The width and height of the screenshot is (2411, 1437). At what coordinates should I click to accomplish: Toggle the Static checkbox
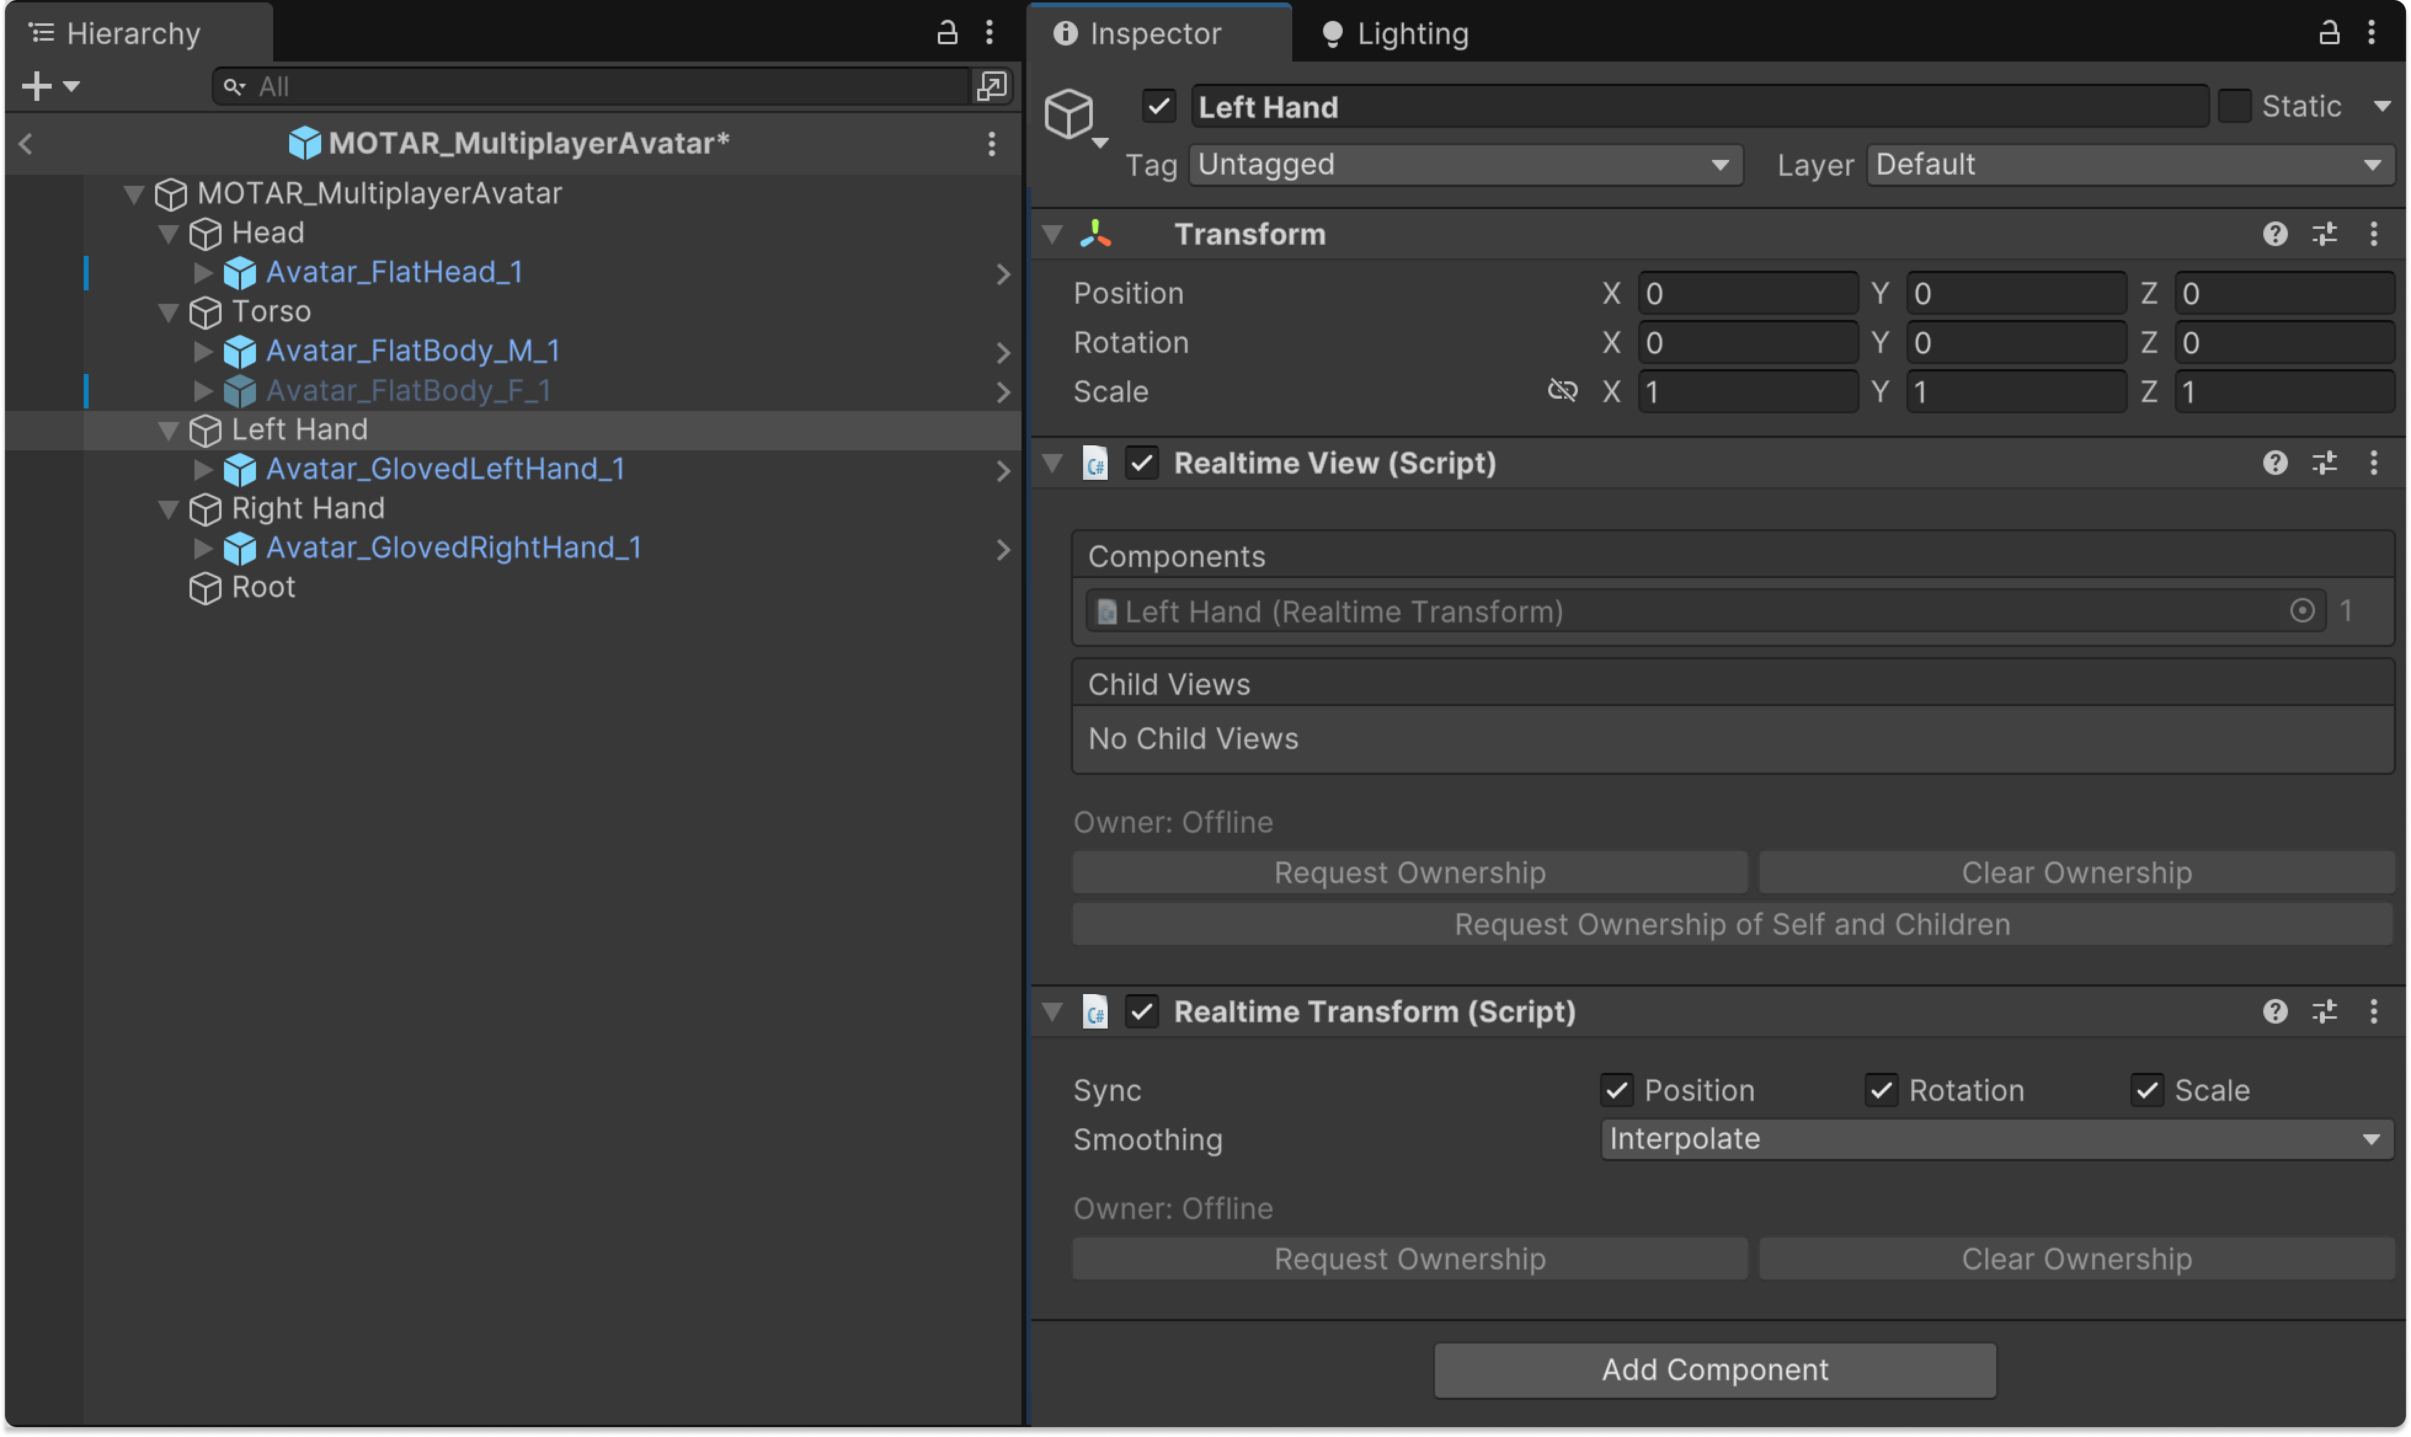pos(2234,106)
